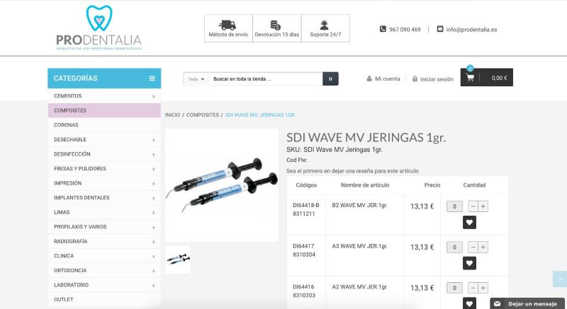The height and width of the screenshot is (309, 567).
Task: Click the 0,00 € cart total
Action: click(499, 78)
